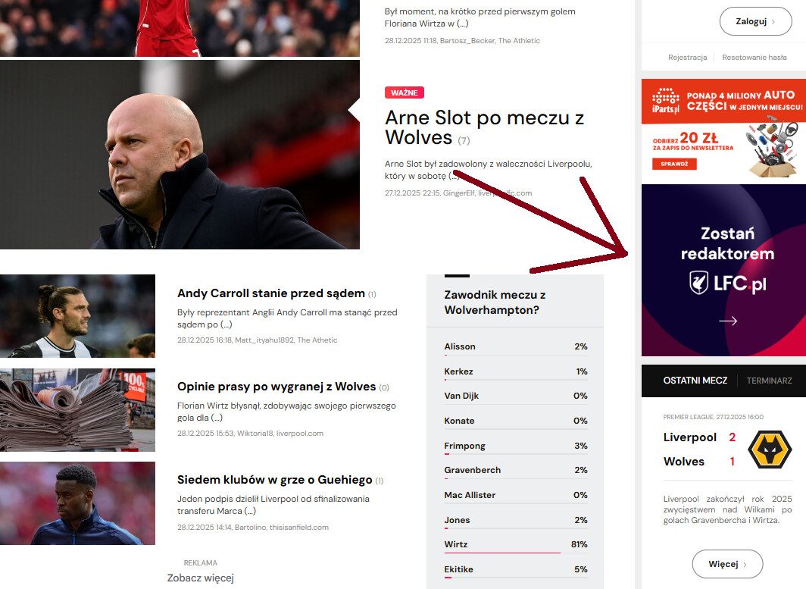Open the Rejestracja link
Image resolution: width=806 pixels, height=589 pixels.
687,57
